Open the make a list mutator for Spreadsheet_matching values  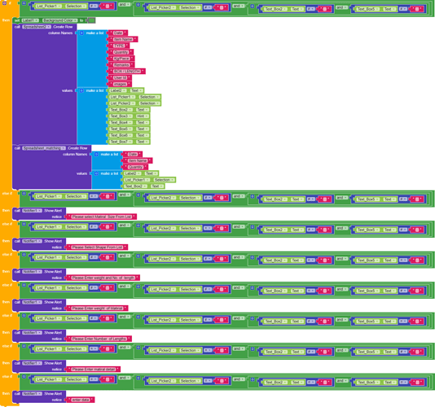click(96, 173)
